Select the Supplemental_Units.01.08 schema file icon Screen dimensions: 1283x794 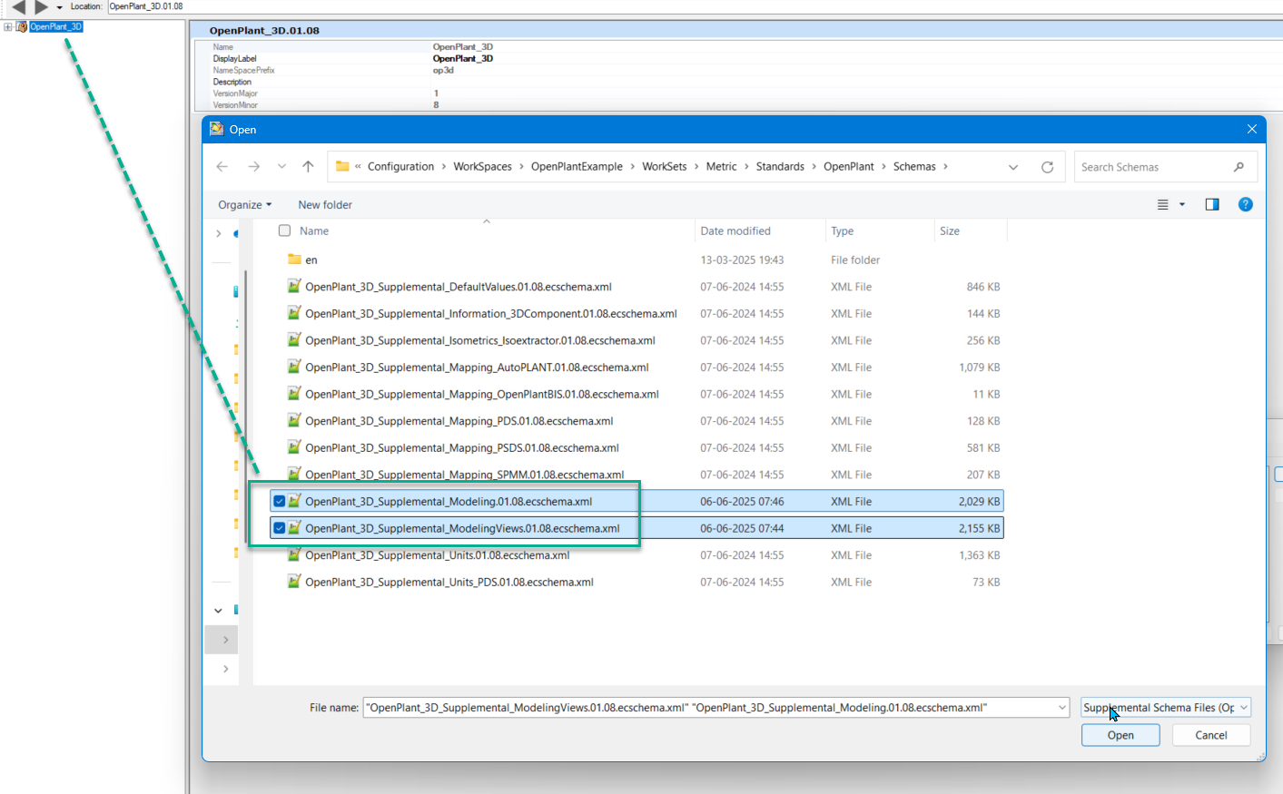(294, 555)
